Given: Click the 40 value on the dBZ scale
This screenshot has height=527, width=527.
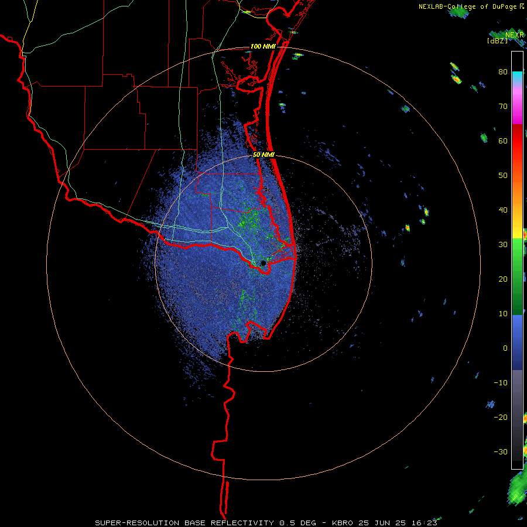Looking at the screenshot, I should 503,210.
